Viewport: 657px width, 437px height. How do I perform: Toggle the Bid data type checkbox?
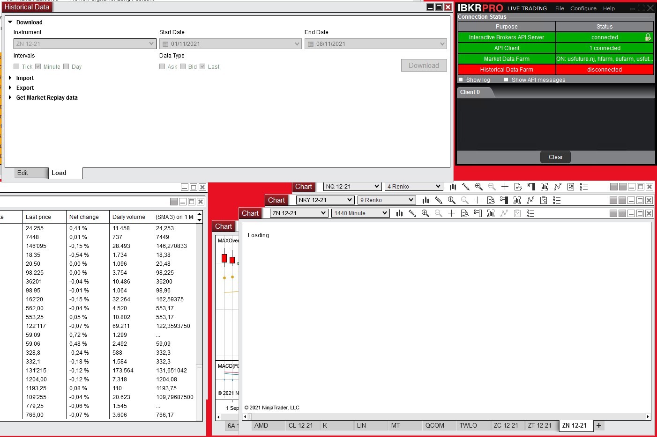click(x=183, y=66)
